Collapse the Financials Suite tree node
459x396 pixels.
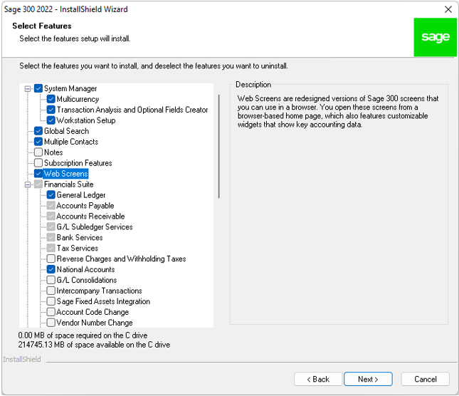28,184
